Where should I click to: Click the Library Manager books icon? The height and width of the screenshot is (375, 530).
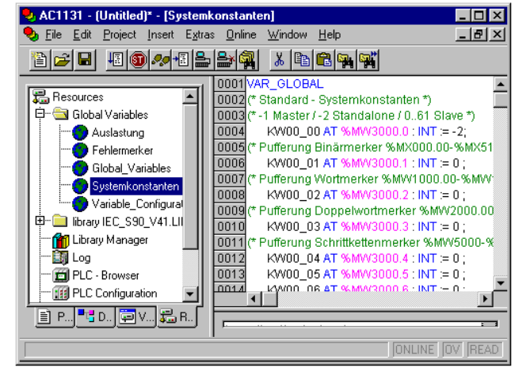point(61,240)
